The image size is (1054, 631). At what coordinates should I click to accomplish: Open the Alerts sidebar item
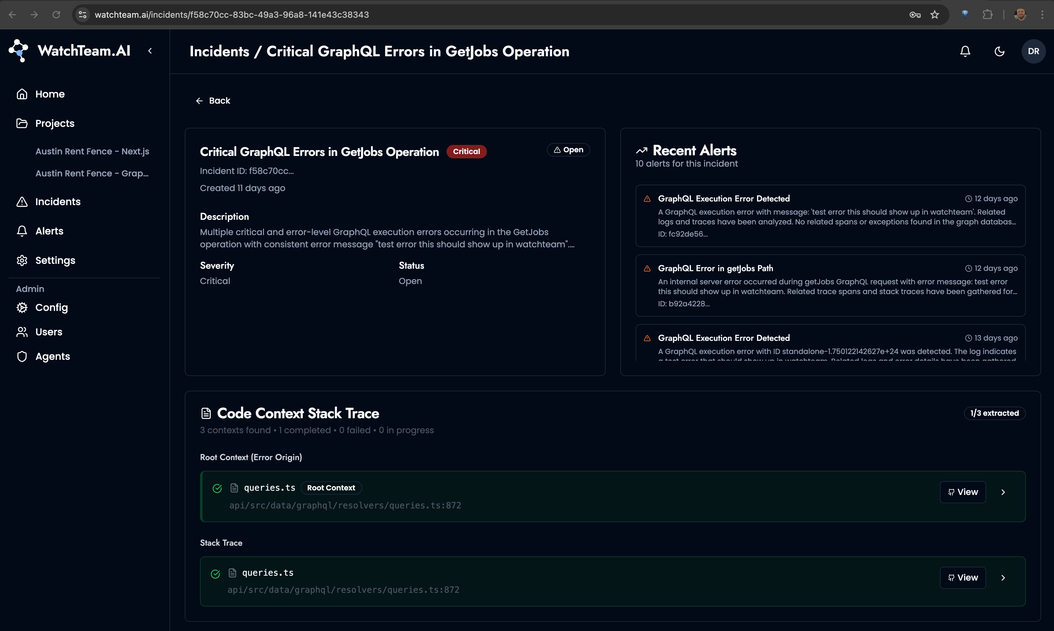49,231
